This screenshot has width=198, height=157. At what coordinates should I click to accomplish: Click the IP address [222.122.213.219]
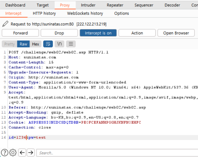[91, 24]
